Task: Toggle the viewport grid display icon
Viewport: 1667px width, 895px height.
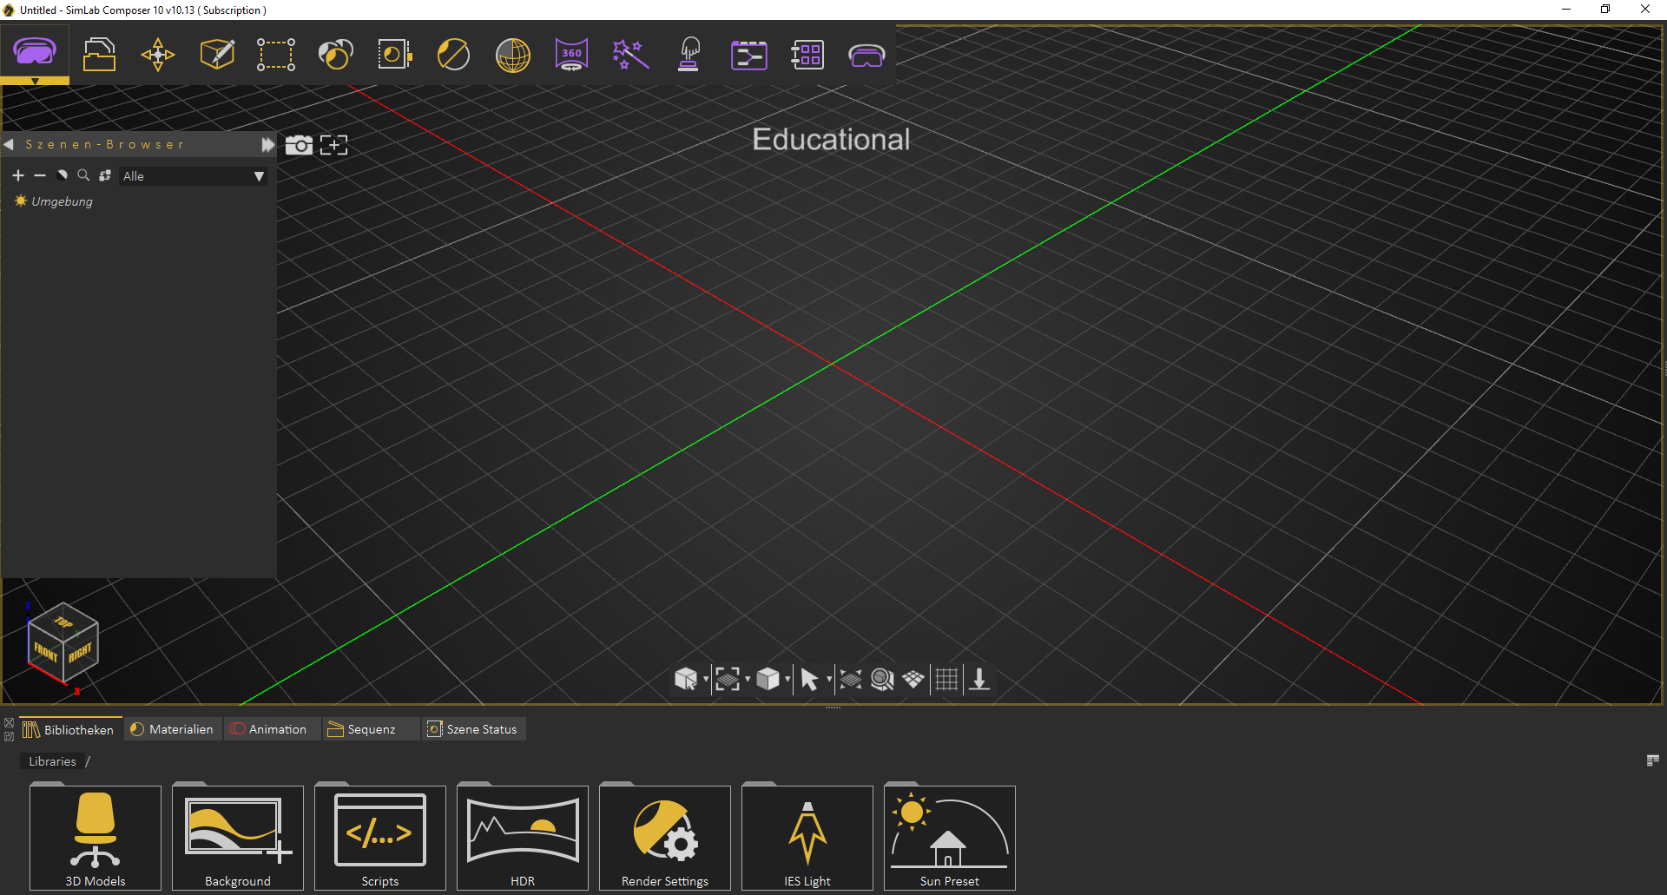Action: (x=946, y=679)
